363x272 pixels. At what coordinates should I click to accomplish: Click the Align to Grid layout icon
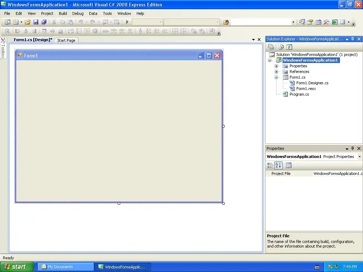pyautogui.click(x=7, y=31)
